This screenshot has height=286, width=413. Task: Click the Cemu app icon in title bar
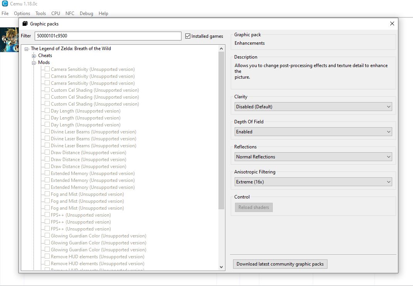(x=5, y=4)
